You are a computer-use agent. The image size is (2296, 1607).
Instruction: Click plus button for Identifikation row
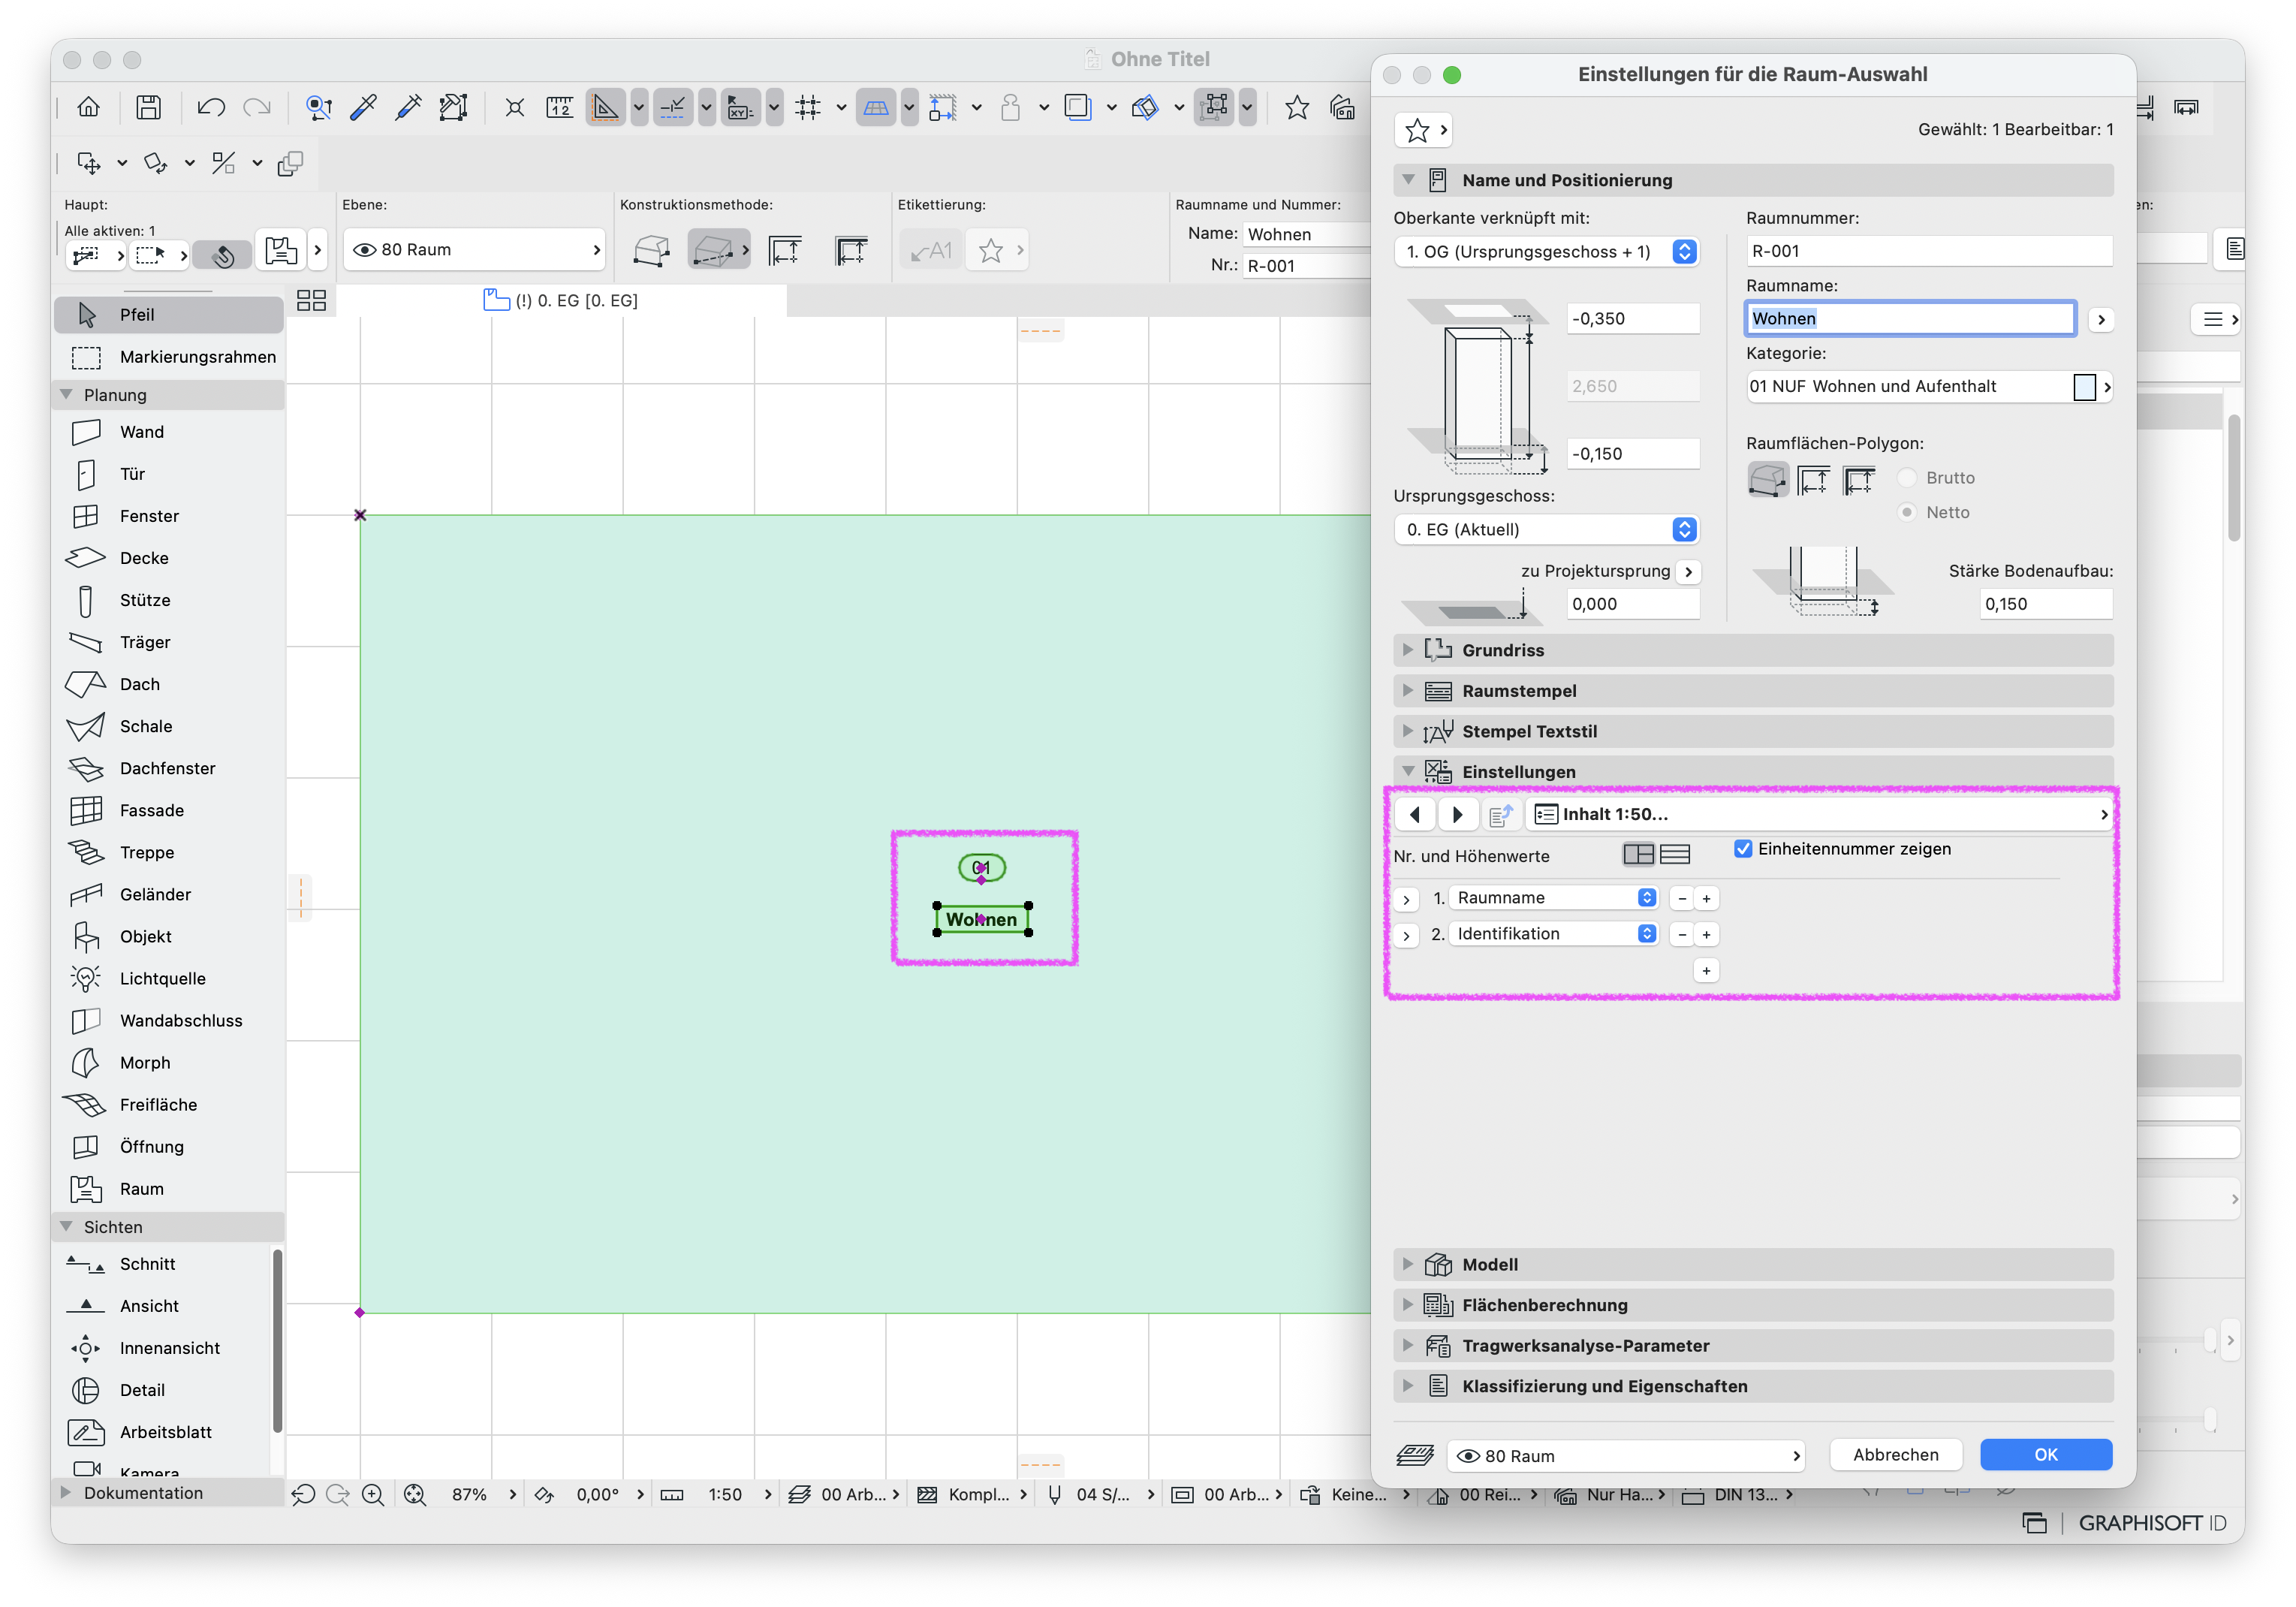pyautogui.click(x=1707, y=935)
